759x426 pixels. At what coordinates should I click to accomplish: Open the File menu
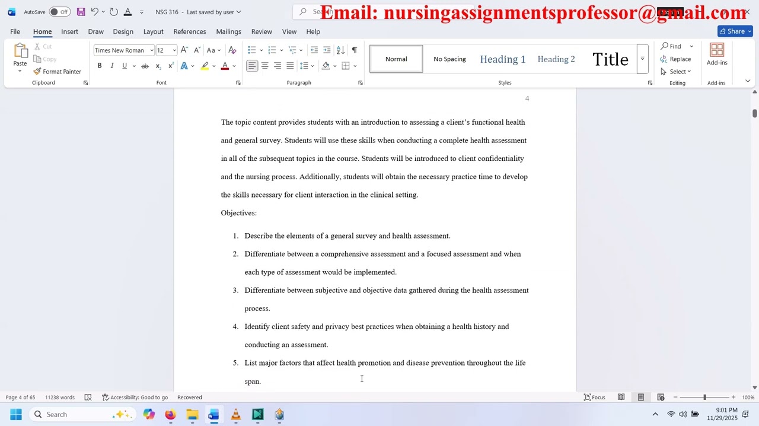pos(15,31)
